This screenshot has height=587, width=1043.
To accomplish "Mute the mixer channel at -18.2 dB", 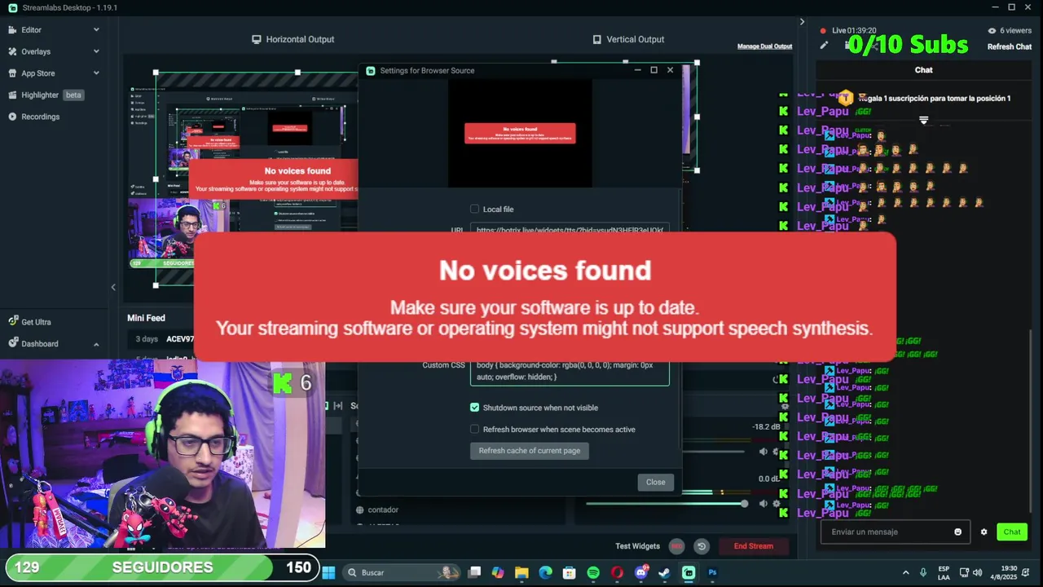I will (x=764, y=452).
